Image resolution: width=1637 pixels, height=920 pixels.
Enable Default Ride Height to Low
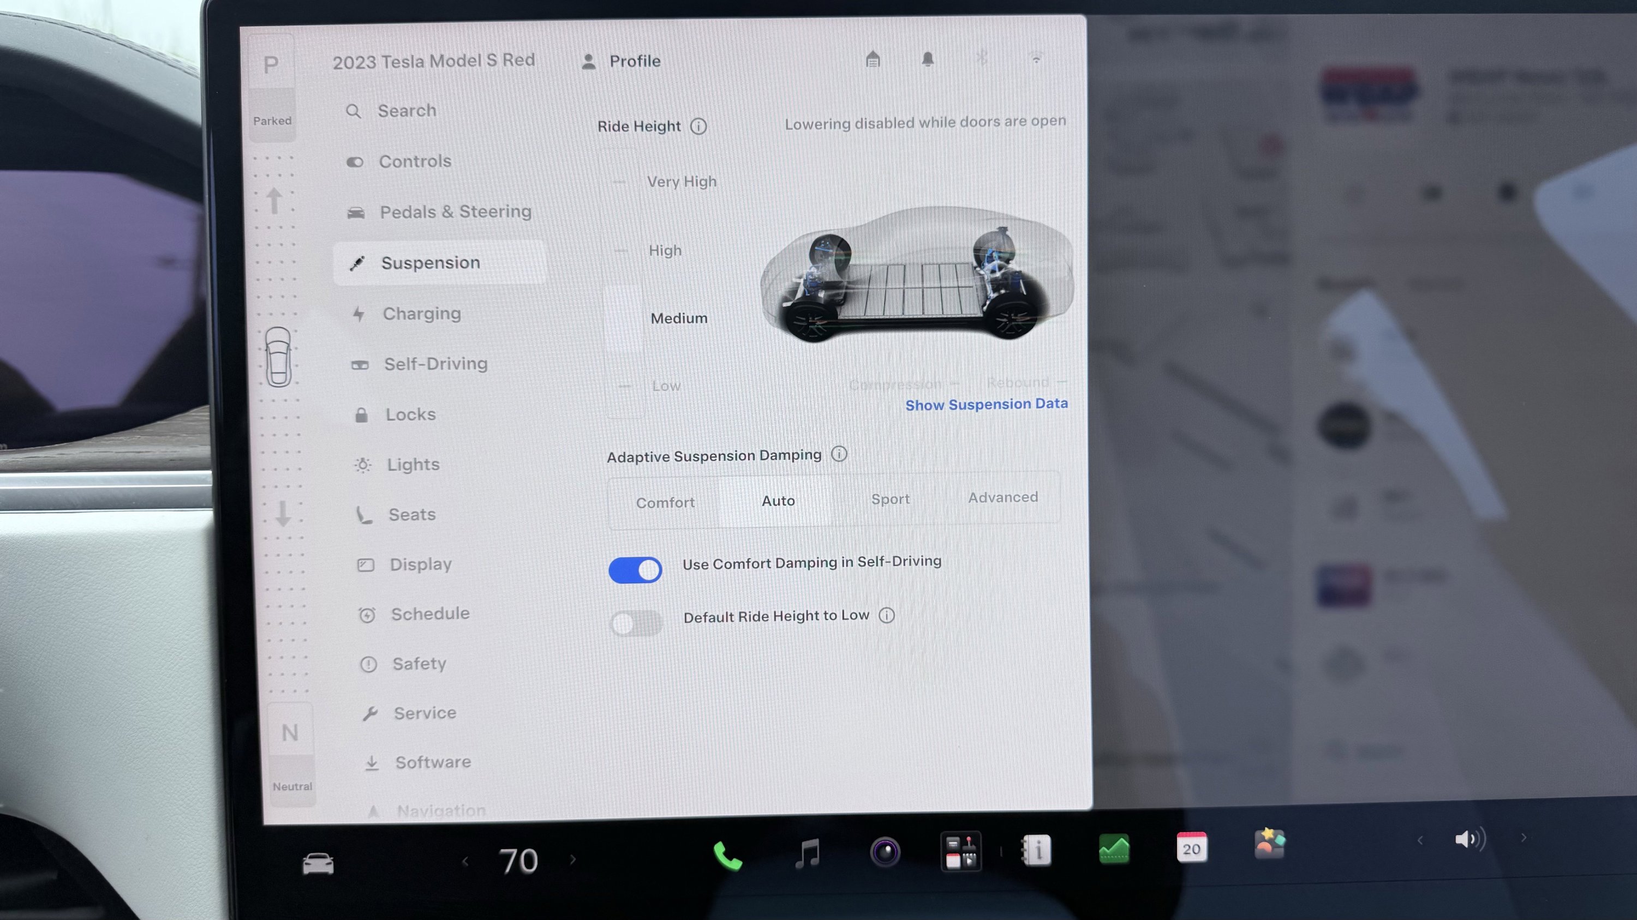click(636, 623)
